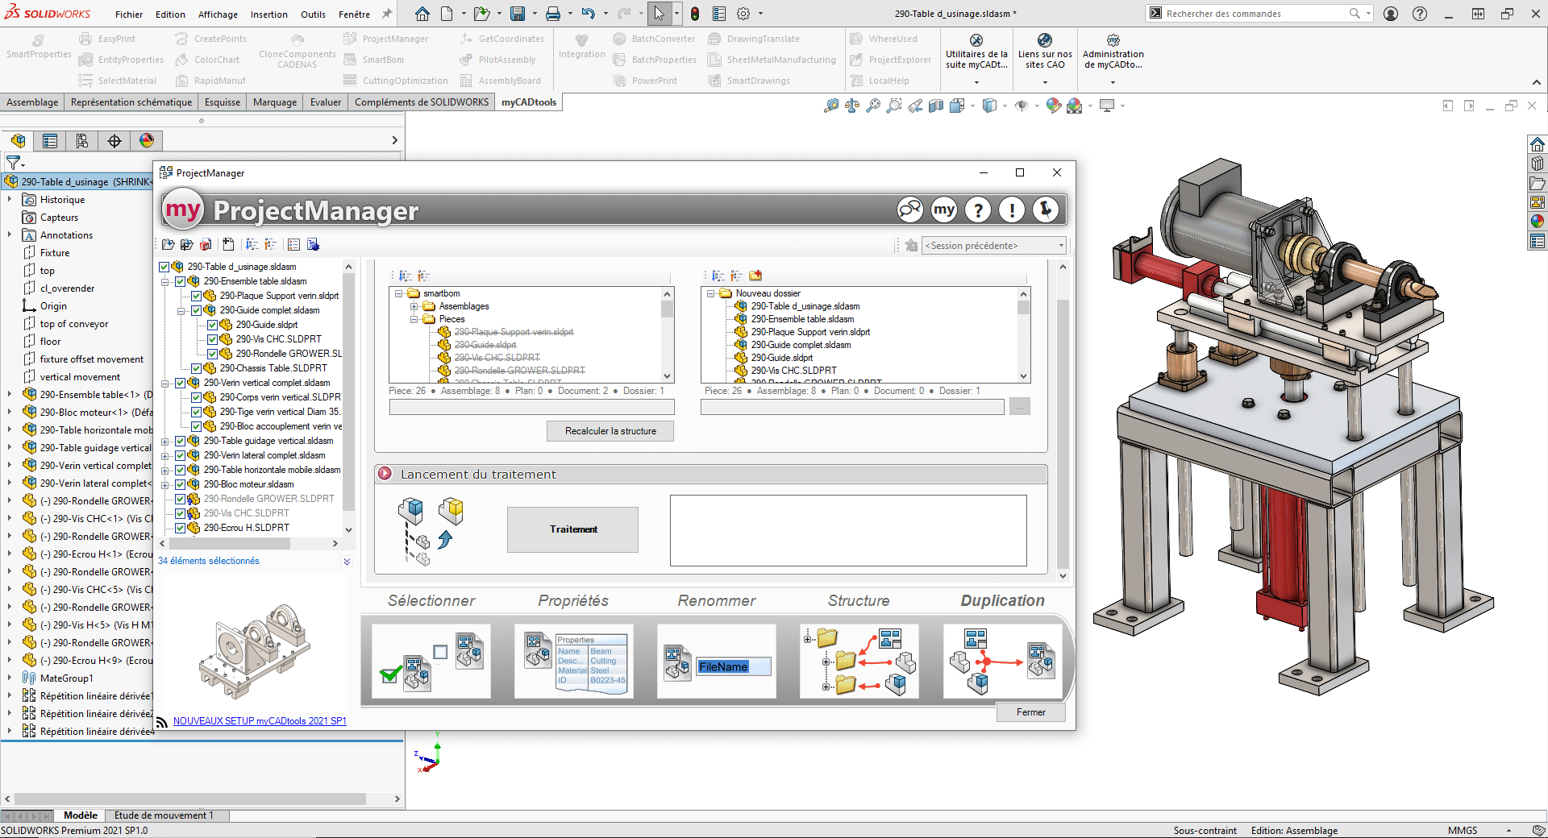Switch to the Evaluer tab

click(326, 102)
